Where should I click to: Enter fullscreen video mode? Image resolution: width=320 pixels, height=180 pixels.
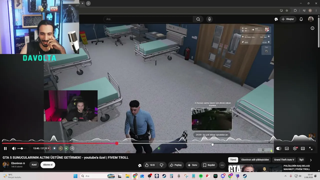click(x=311, y=148)
